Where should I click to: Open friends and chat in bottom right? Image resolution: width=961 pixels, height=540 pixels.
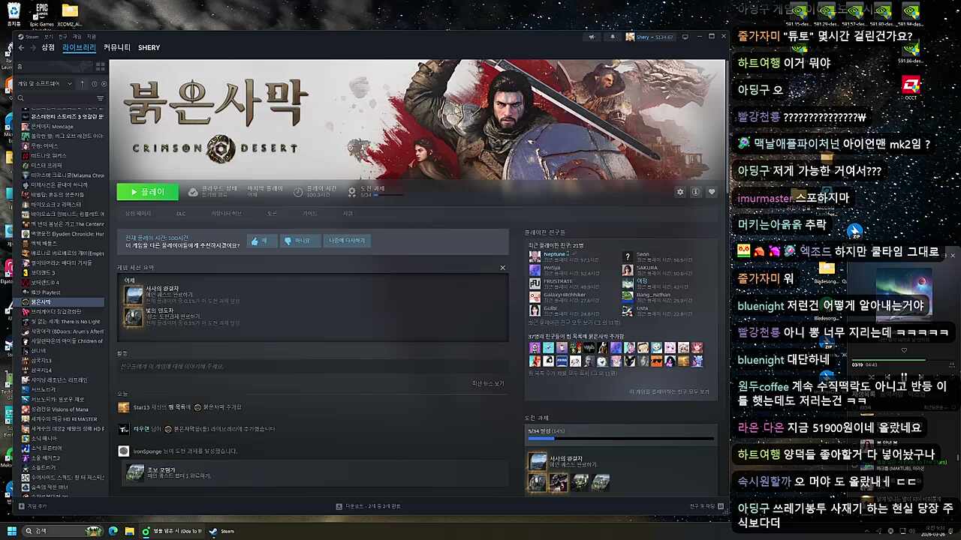coord(706,506)
